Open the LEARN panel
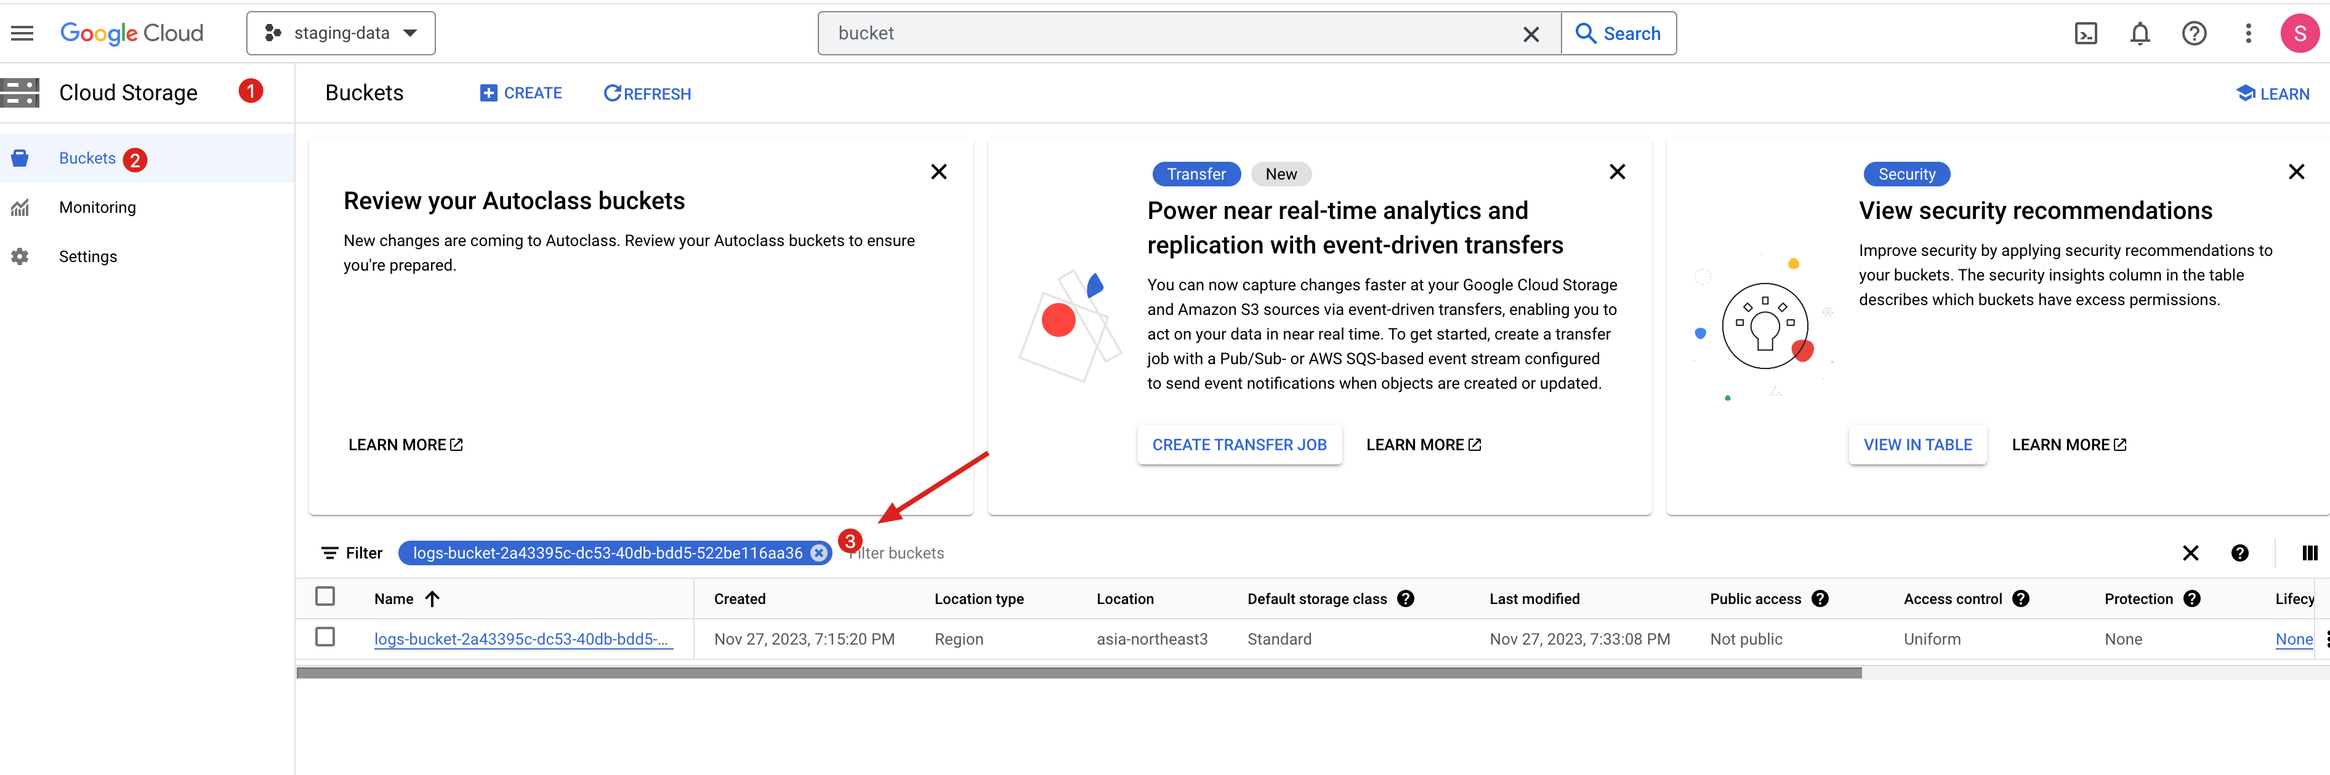This screenshot has width=2330, height=775. point(2273,93)
